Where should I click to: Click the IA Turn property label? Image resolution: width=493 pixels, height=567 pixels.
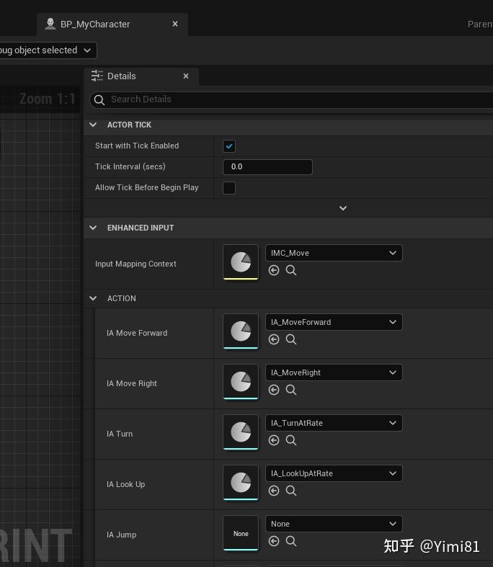120,434
